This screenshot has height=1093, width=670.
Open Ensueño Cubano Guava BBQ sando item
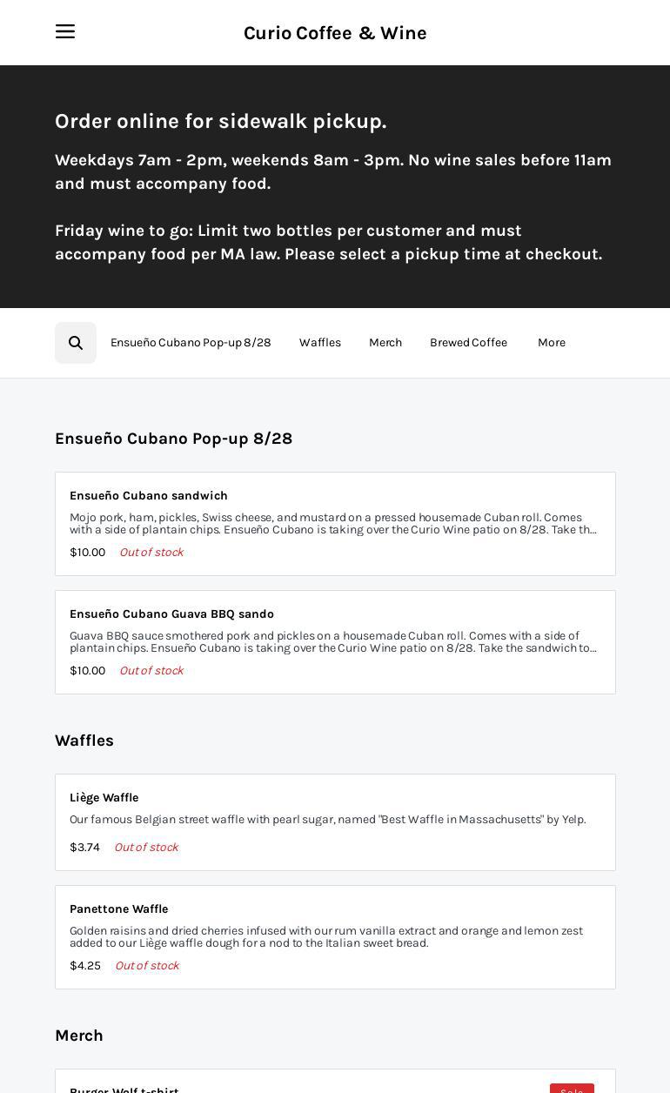pos(335,642)
